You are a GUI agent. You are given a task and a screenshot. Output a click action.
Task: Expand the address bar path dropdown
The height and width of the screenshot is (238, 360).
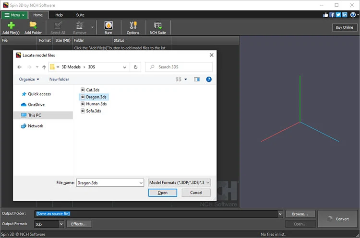(x=125, y=67)
